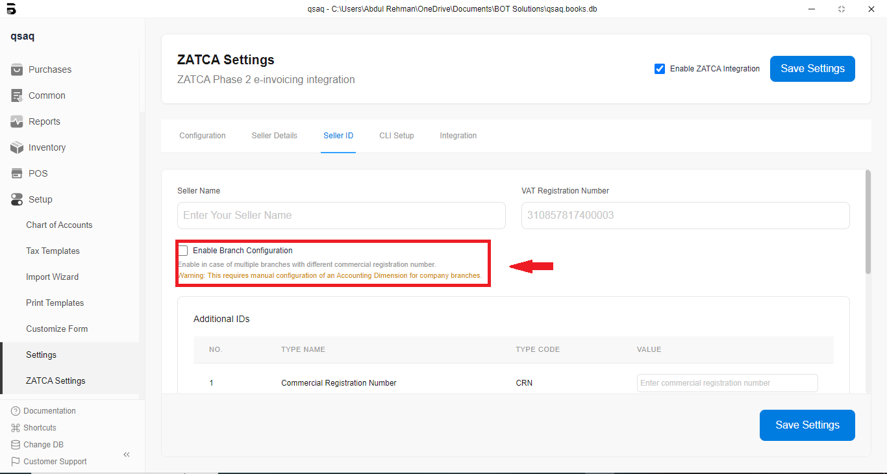Screen dimensions: 887x474
Task: Click the Inventory box icon
Action: 17,147
